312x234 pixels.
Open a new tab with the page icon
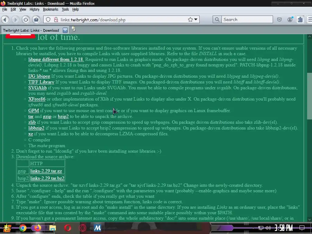tap(74, 29)
